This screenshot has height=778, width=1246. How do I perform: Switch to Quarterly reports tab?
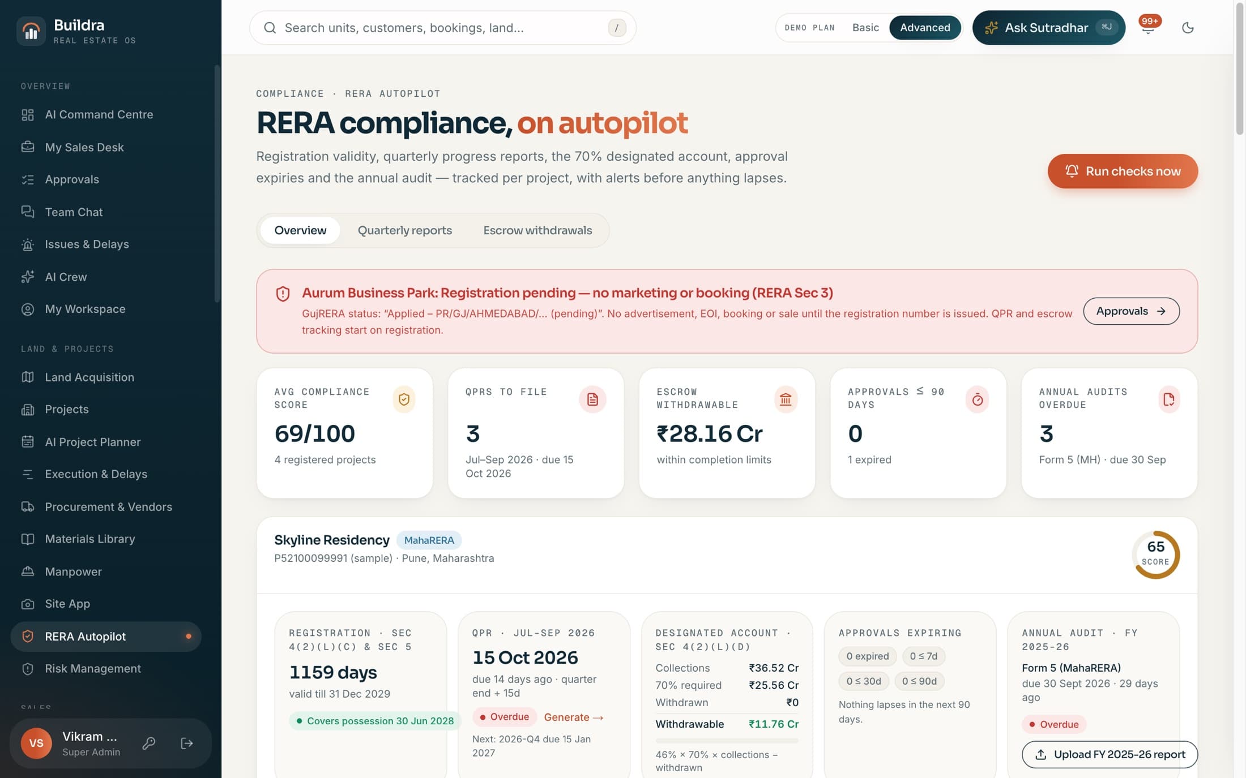pyautogui.click(x=405, y=230)
